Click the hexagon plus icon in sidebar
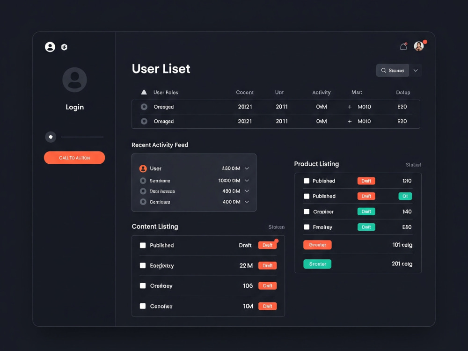 (64, 47)
